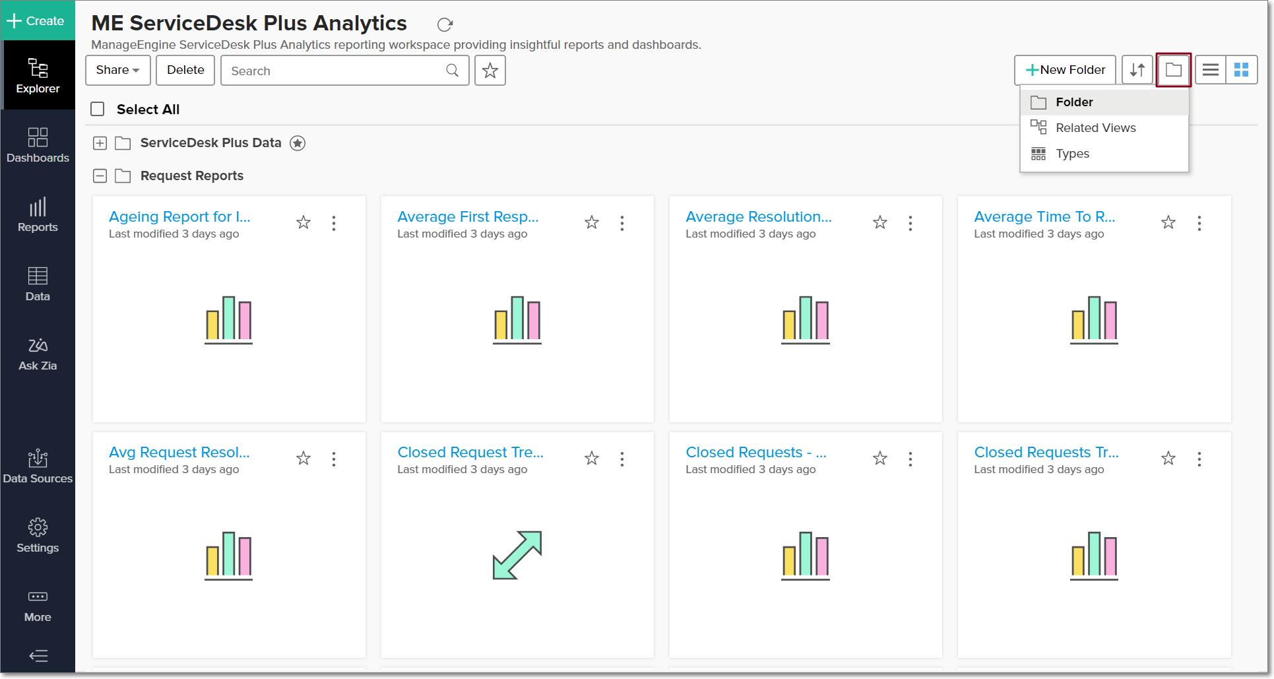
Task: Favorite the Ageing Report card star
Action: tap(303, 222)
